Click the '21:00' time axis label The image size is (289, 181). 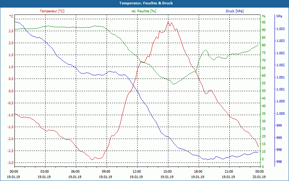[229, 171]
